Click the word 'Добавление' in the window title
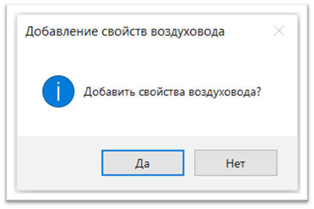Image resolution: width=314 pixels, height=209 pixels. (x=62, y=32)
